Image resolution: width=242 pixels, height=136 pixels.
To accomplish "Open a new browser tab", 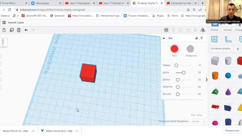I will point(203,3).
